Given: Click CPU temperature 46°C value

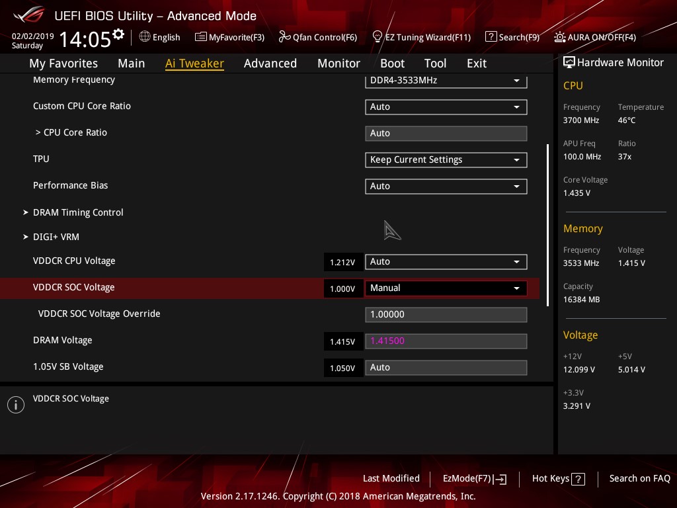Looking at the screenshot, I should [627, 120].
